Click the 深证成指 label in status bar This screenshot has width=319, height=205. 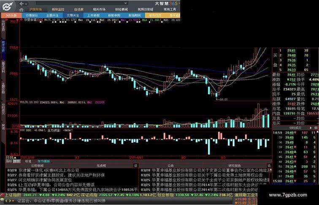tap(89, 195)
